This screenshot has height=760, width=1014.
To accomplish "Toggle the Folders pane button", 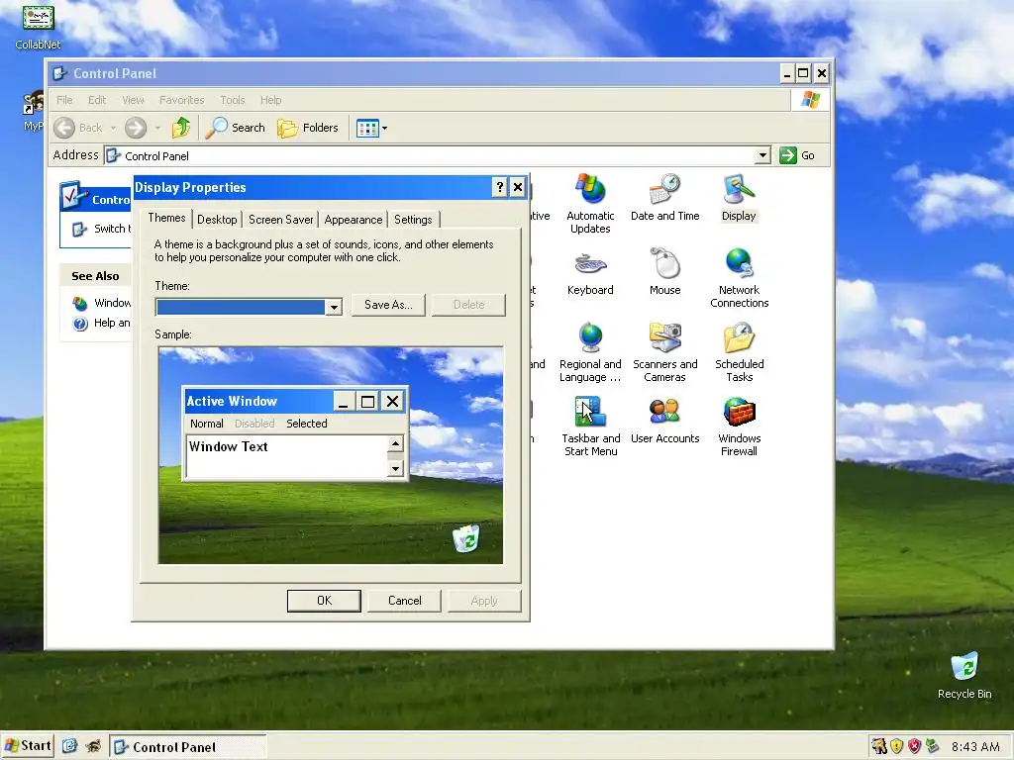I will 308,128.
